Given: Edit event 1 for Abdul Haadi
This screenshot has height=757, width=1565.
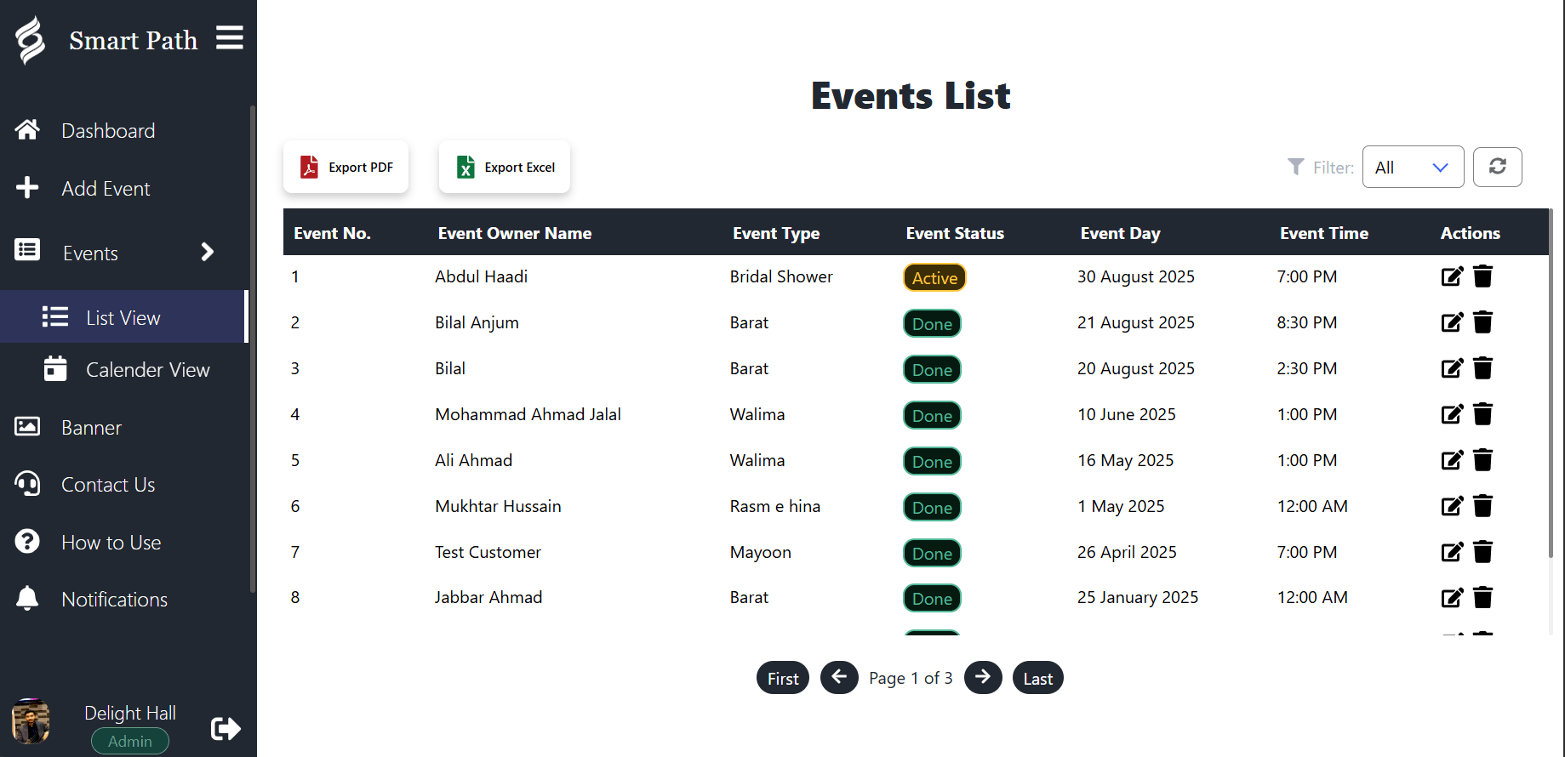Looking at the screenshot, I should point(1452,276).
